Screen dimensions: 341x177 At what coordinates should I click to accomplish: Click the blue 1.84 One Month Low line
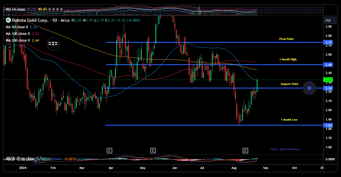click(195, 125)
